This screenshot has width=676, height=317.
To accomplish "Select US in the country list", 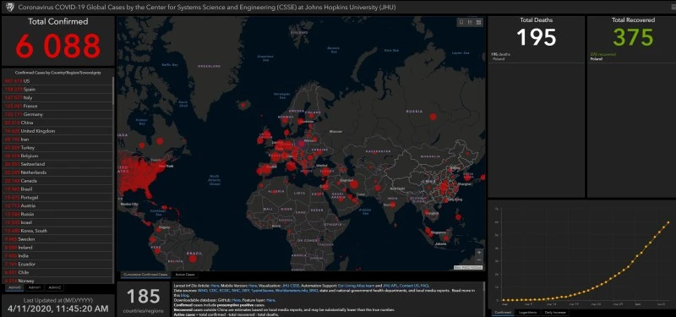I will pyautogui.click(x=57, y=81).
